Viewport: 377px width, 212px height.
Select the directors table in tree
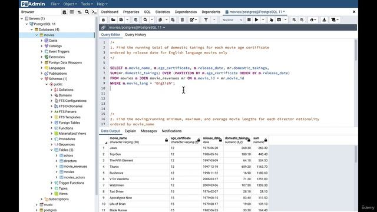coord(70,161)
